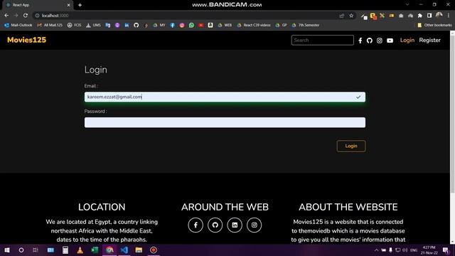The height and width of the screenshot is (256, 455).
Task: Open All Mail.125 bookmark
Action: click(50, 26)
